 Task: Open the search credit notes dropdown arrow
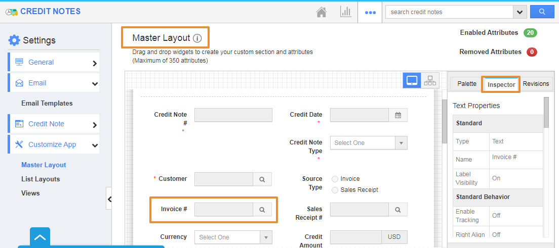coord(520,12)
